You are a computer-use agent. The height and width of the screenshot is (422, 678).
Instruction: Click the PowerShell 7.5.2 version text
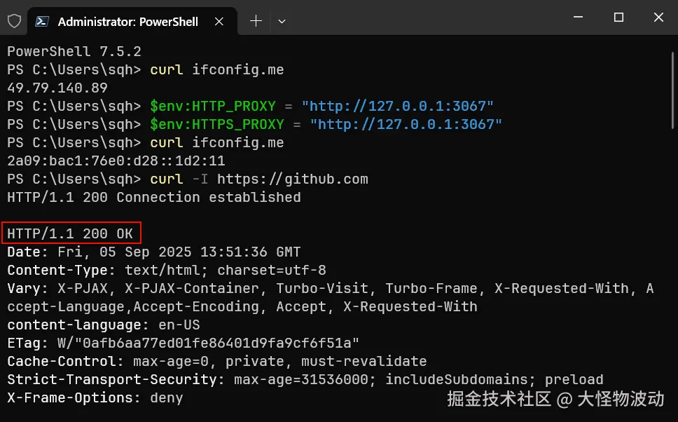click(74, 51)
